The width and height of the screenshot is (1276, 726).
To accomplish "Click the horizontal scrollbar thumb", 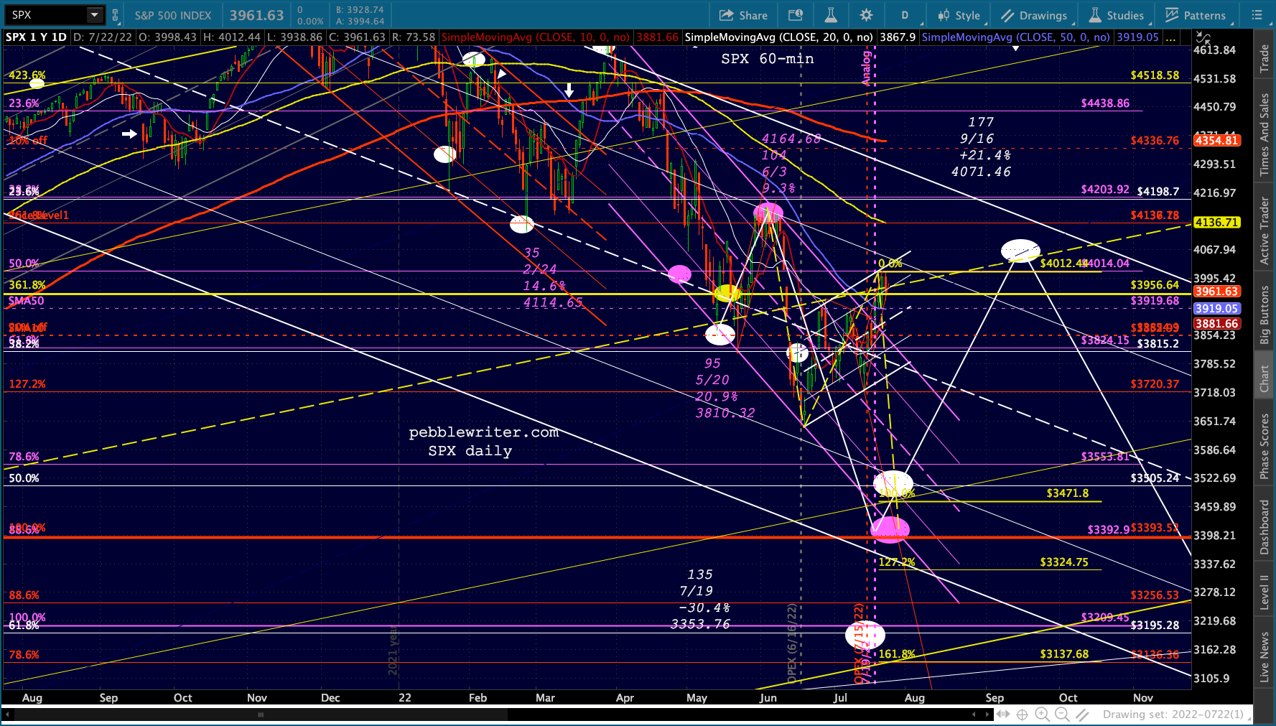I will [x=261, y=715].
